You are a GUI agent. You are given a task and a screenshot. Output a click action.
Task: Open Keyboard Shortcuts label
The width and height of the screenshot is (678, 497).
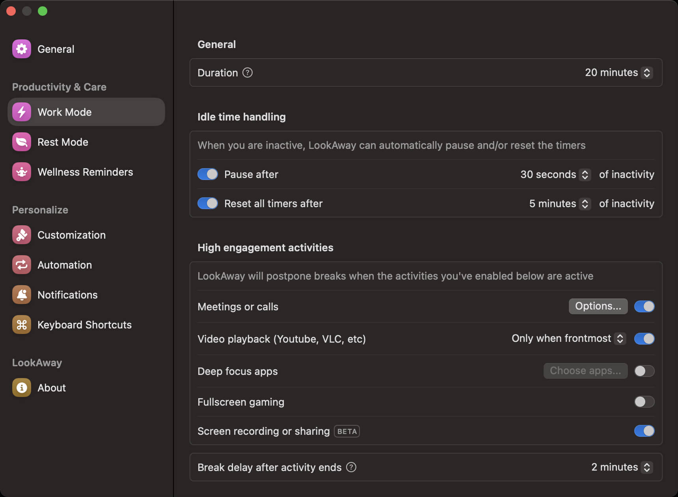[x=84, y=325]
